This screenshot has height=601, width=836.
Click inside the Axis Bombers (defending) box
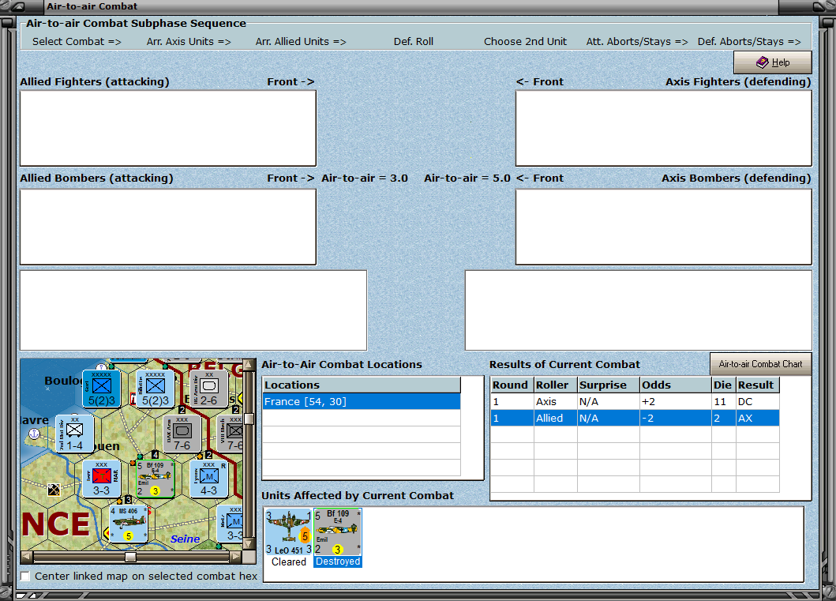coord(664,227)
